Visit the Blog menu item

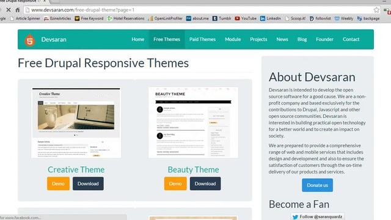[302, 39]
